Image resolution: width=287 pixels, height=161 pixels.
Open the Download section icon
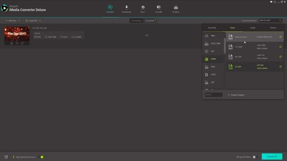126,7
